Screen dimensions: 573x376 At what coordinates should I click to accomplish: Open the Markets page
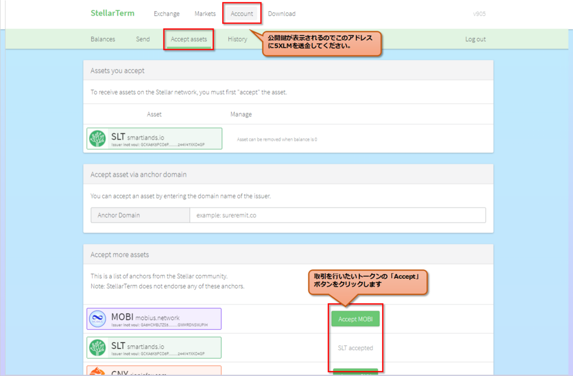[x=205, y=14]
